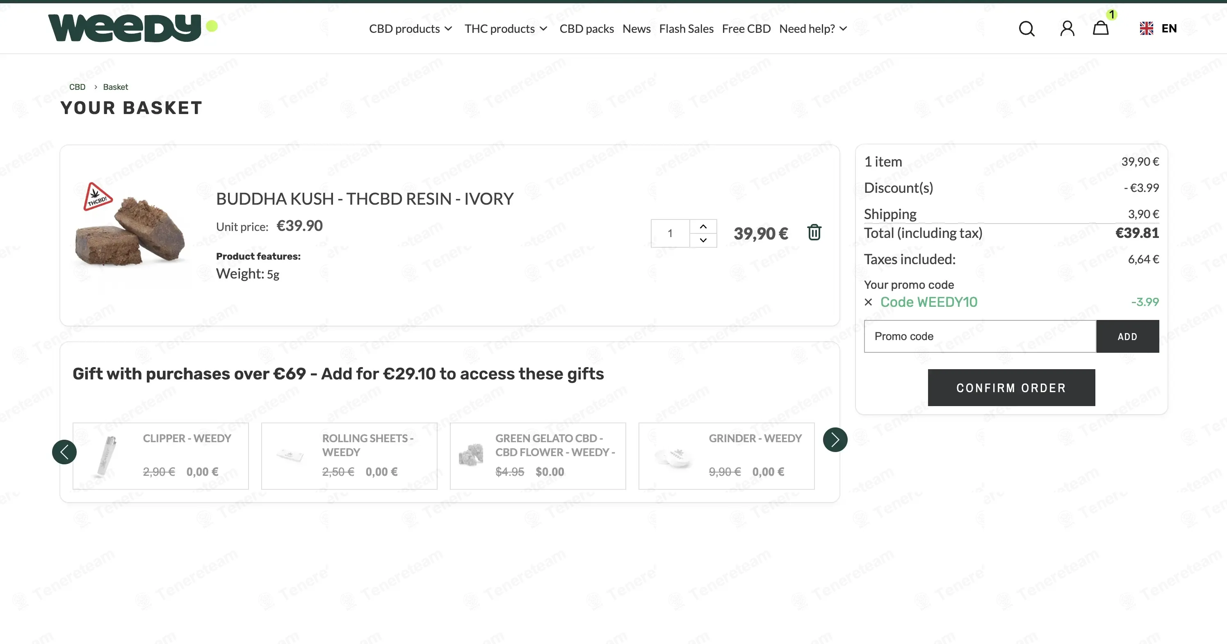This screenshot has height=644, width=1227.
Task: Go to CBD packs
Action: pos(586,29)
